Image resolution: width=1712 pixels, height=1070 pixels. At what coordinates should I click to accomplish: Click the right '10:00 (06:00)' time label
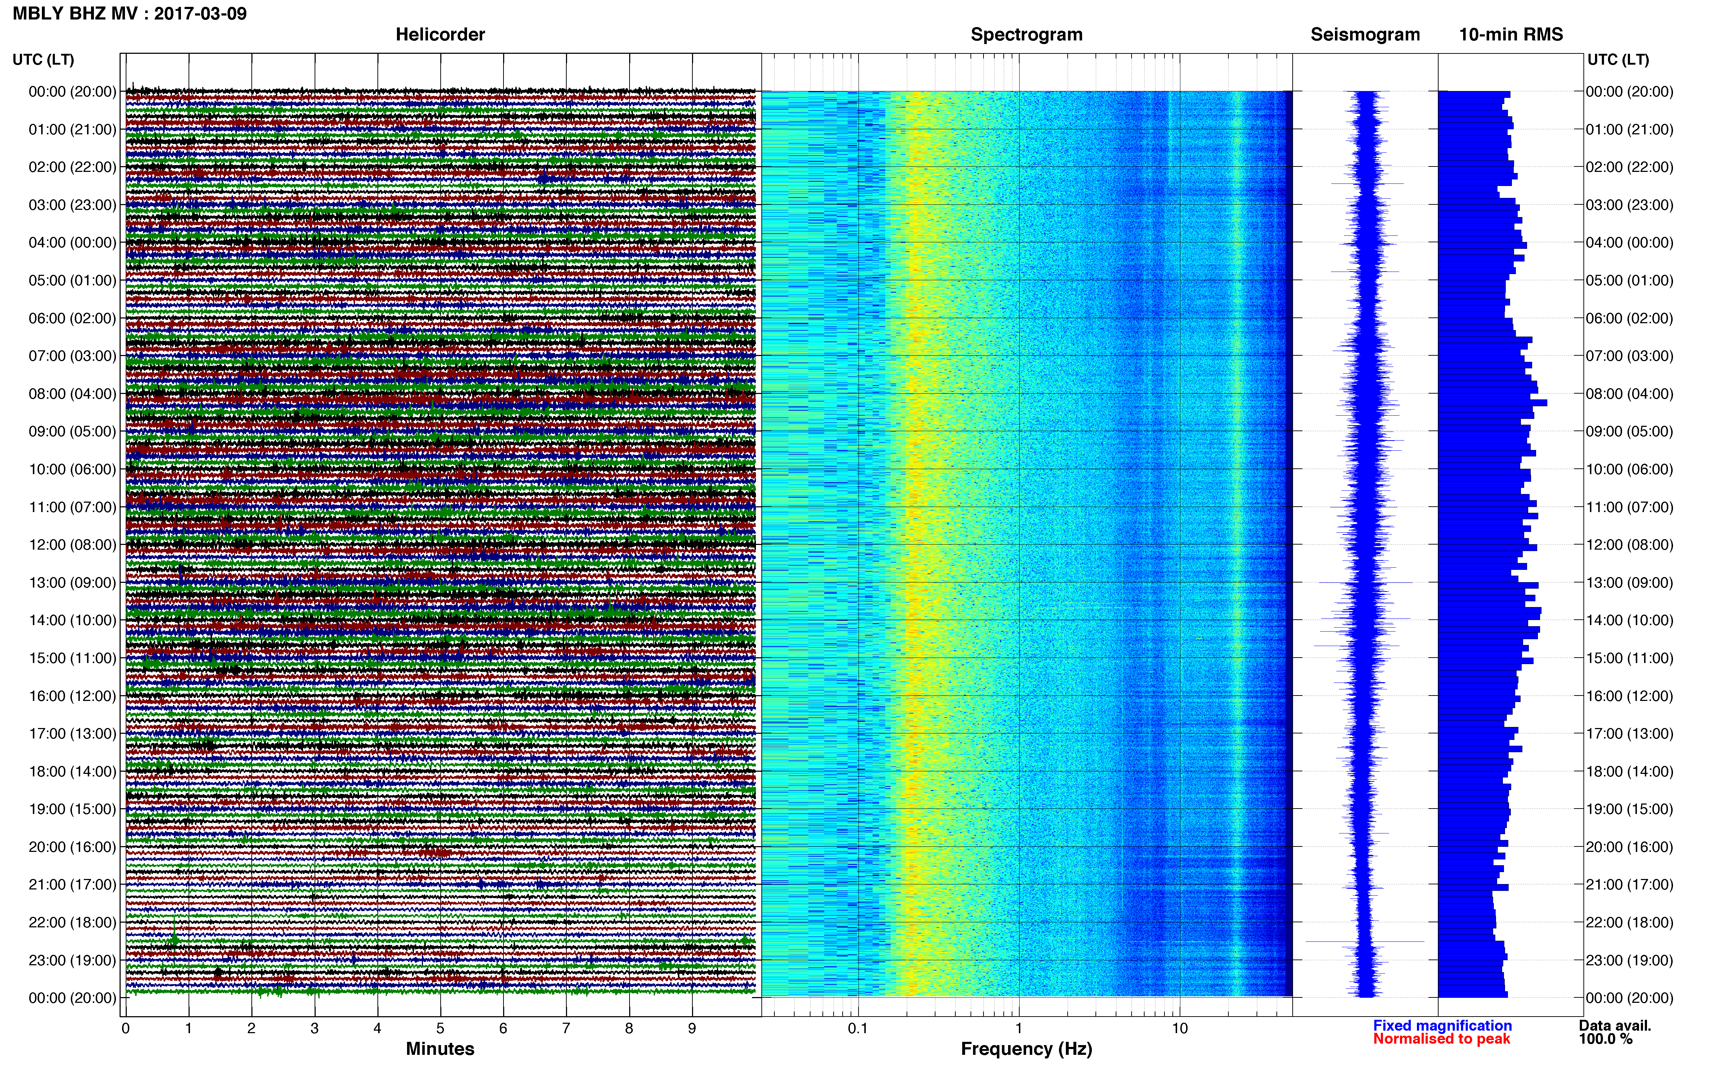pos(1629,469)
